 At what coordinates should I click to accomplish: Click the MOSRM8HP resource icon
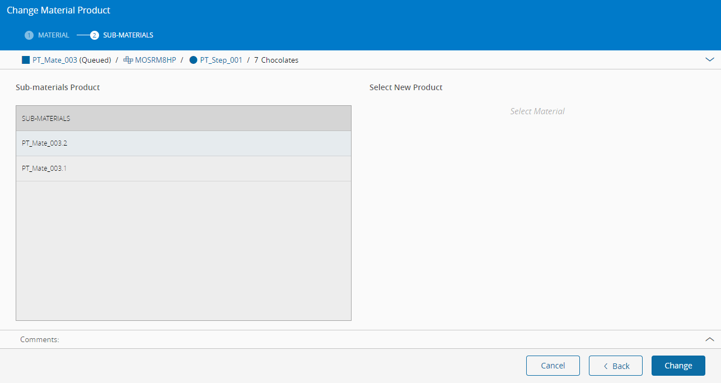coord(128,60)
